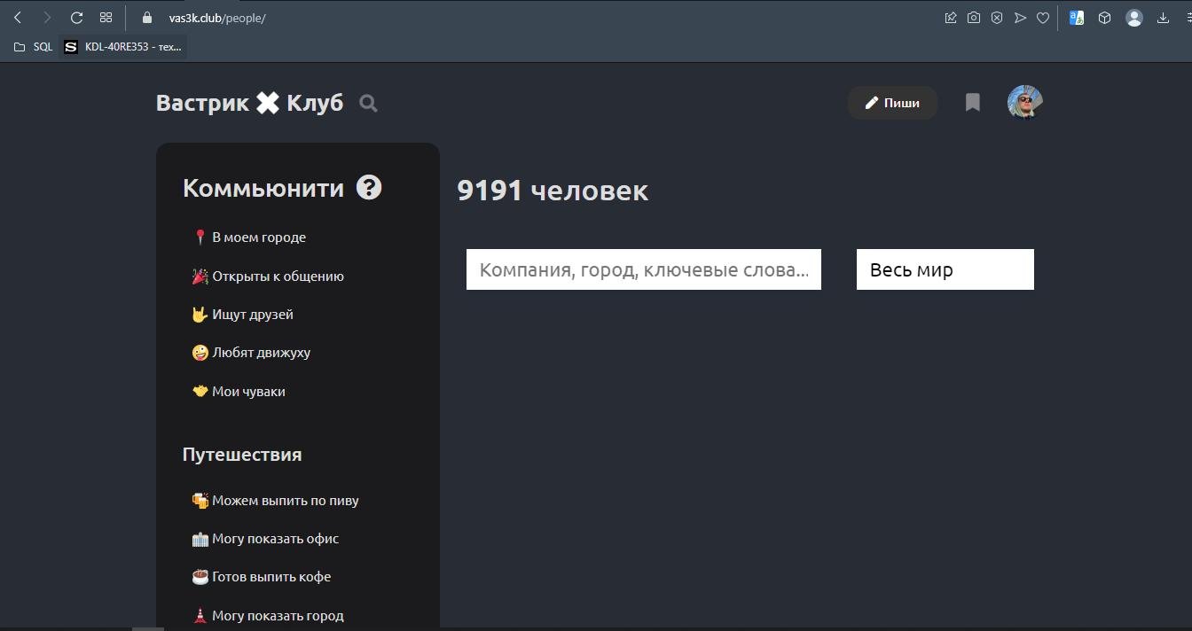This screenshot has height=631, width=1192.
Task: Select the В моем городе filter
Action: tap(258, 238)
